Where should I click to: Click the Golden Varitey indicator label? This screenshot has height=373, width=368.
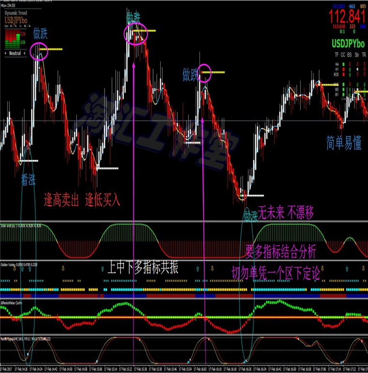[x=10, y=264]
